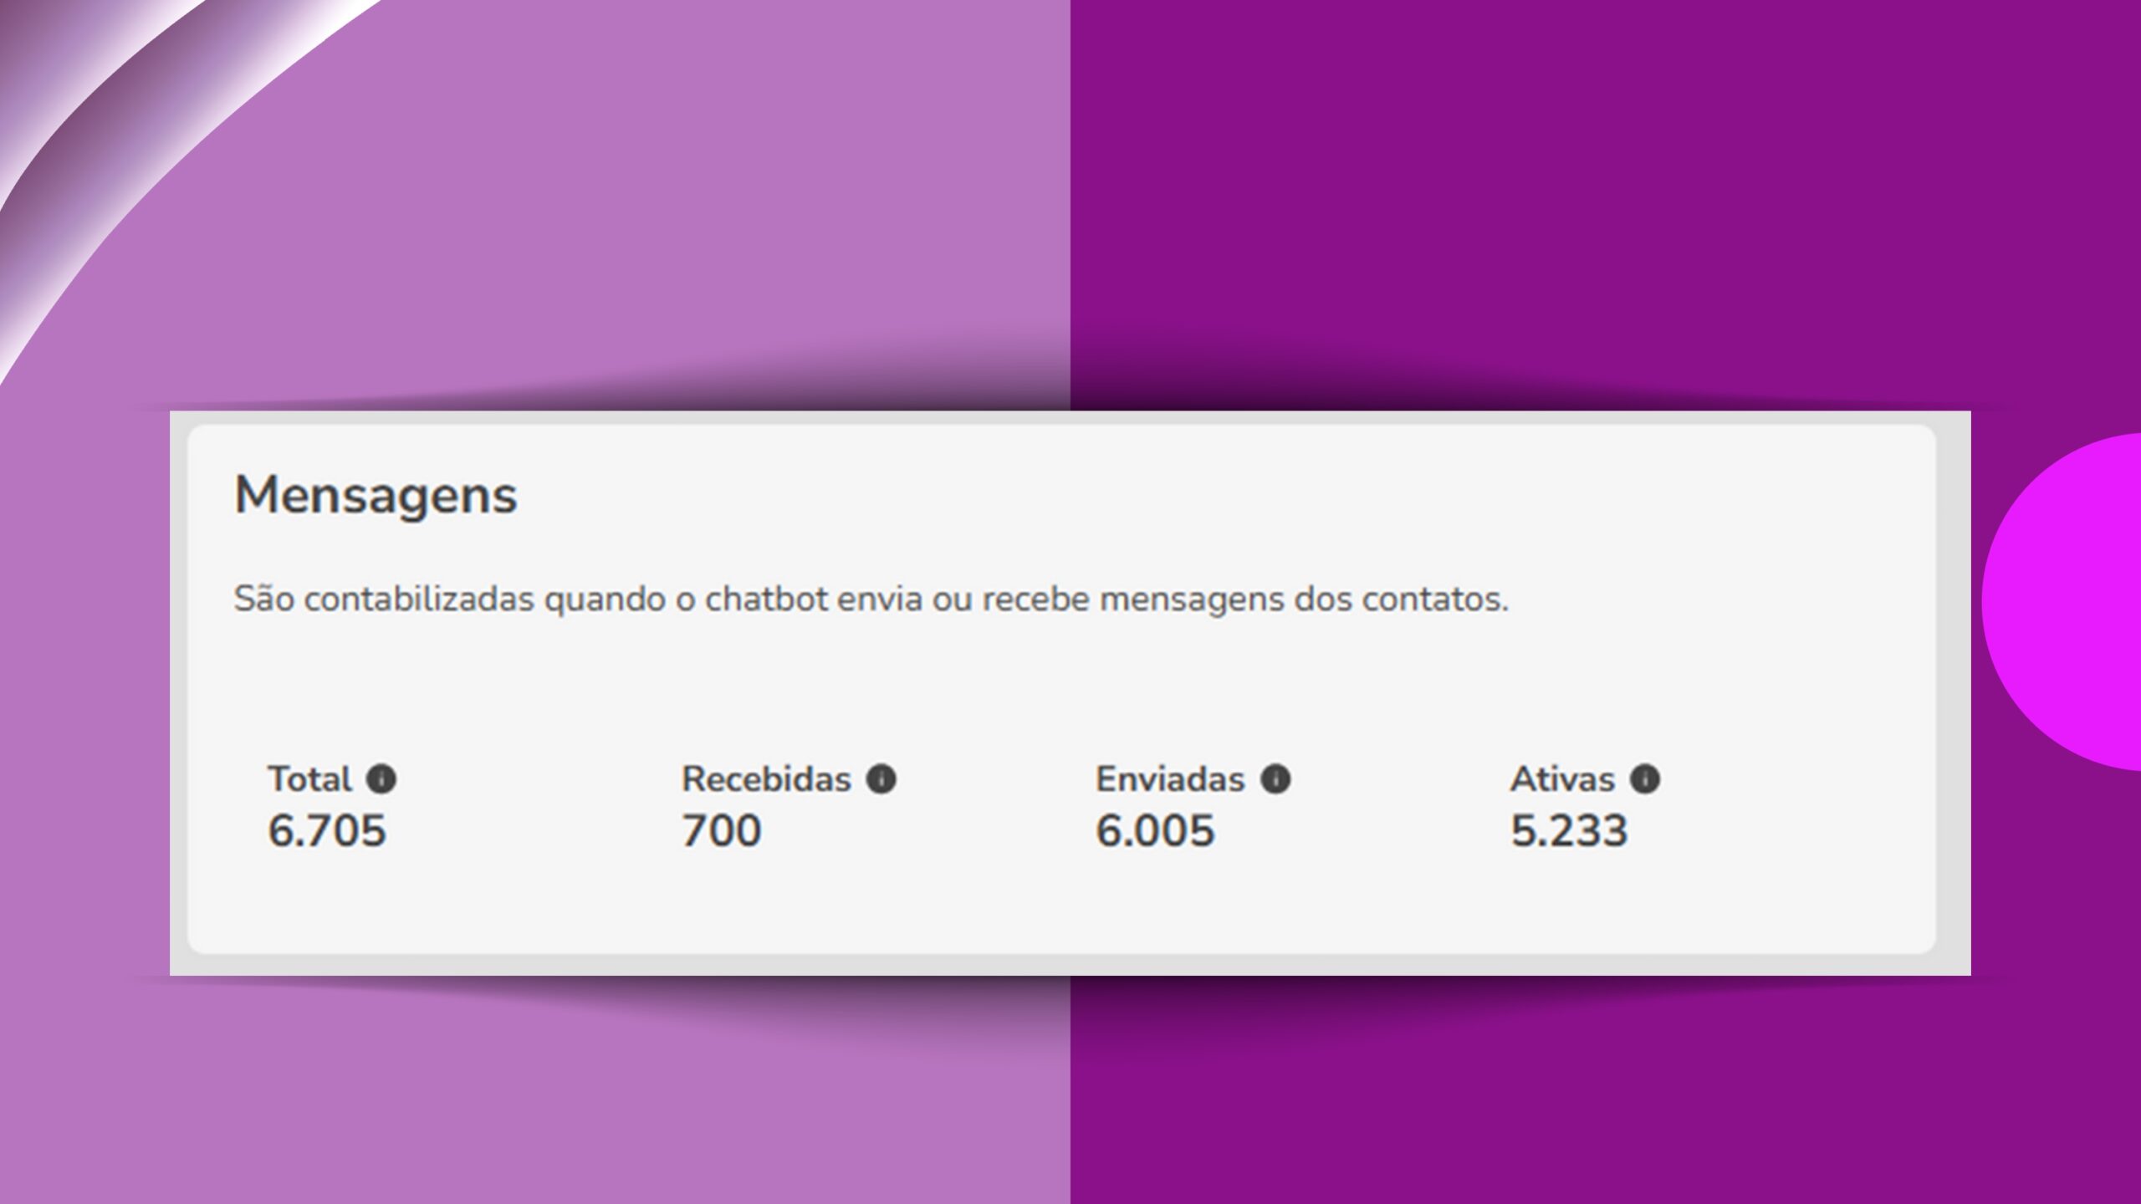Viewport: 2141px width, 1204px height.
Task: Click the Enviadas metric label
Action: point(1170,779)
